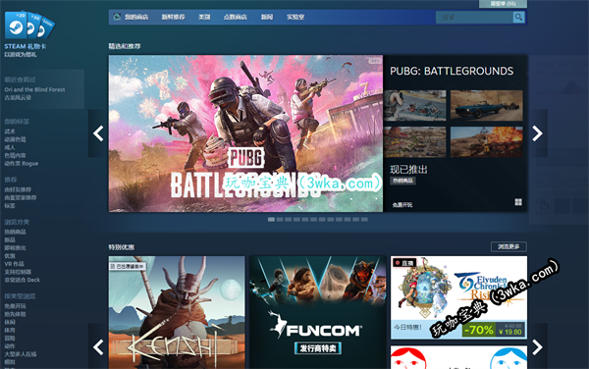Browse 非常适合 Deck category
Image resolution: width=589 pixels, height=369 pixels.
[x=22, y=280]
